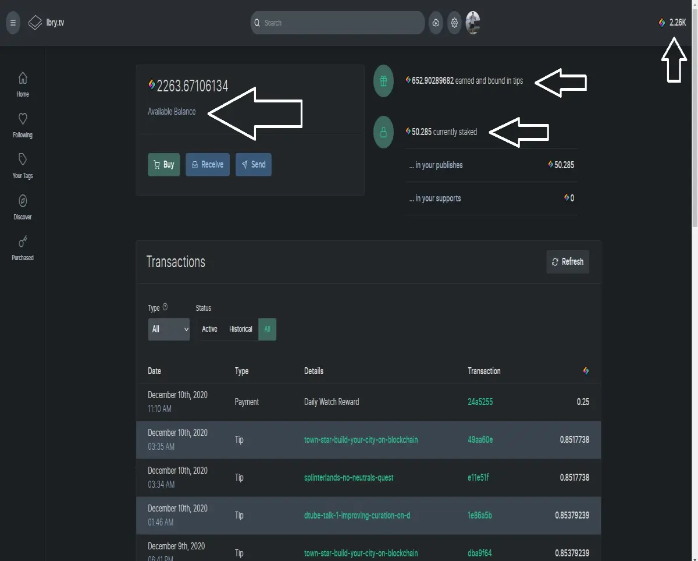Open dtube-talk-1-improving-curation-on-d link
Image resolution: width=698 pixels, height=561 pixels.
(357, 516)
